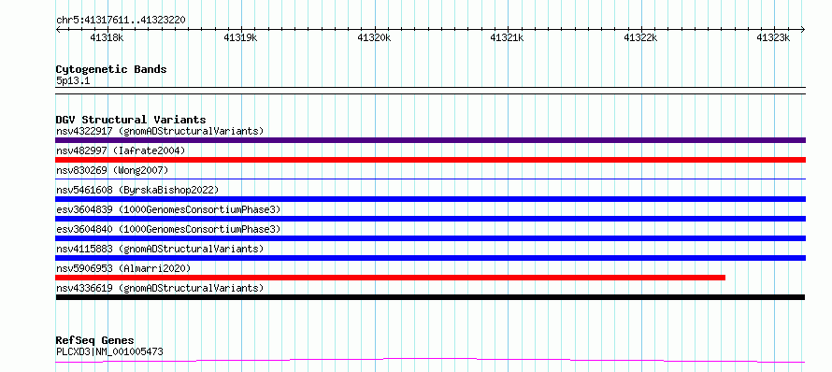Viewport: 832px width, 372px height.
Task: Click the left arrowhead of the ruler
Action: click(58, 30)
